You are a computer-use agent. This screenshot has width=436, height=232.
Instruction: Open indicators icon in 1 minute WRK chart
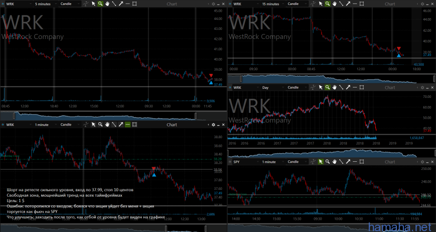pos(86,125)
